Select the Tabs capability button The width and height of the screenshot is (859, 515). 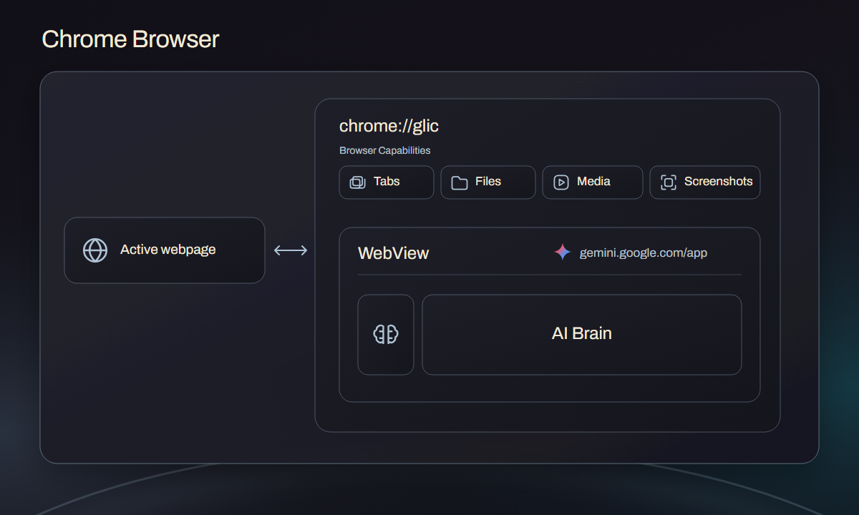(x=387, y=182)
